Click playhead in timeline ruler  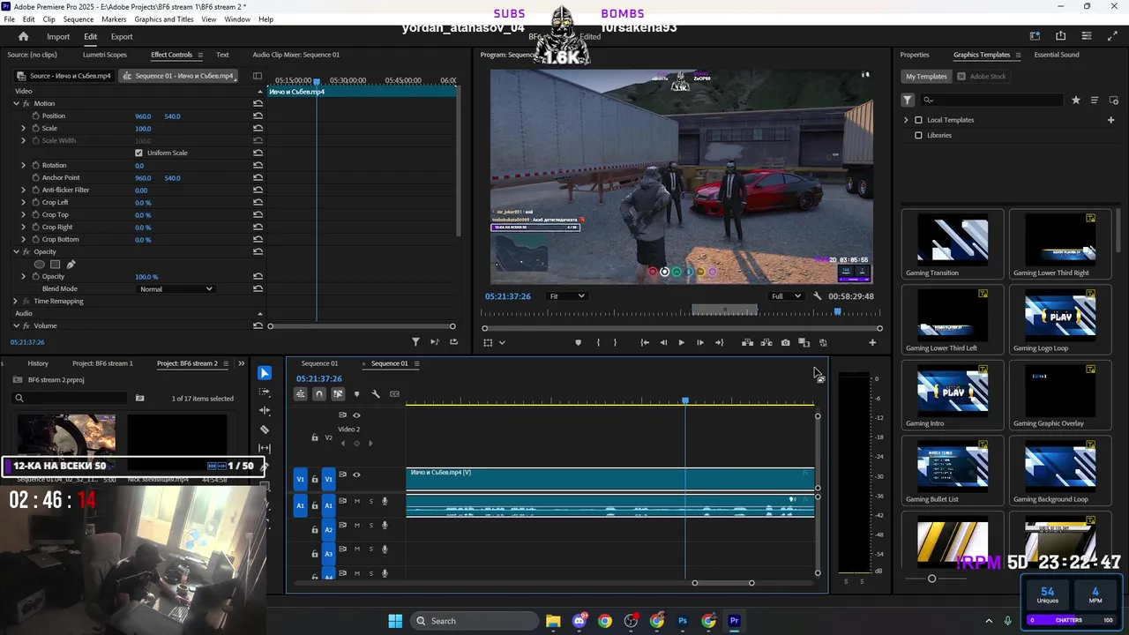(685, 400)
